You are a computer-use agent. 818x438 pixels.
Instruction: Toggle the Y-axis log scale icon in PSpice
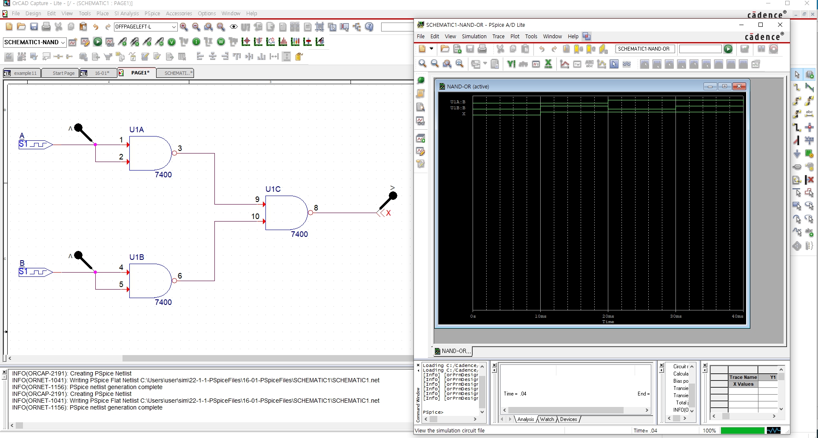tap(511, 64)
